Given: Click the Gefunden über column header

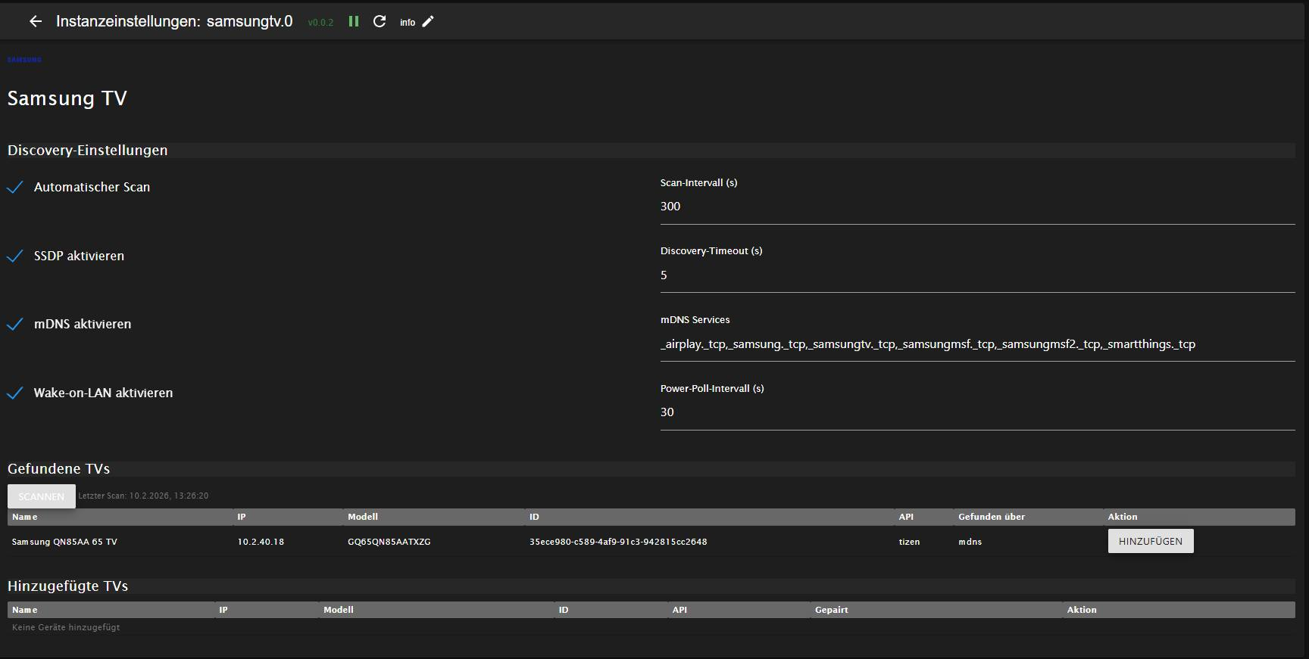Looking at the screenshot, I should click(991, 517).
